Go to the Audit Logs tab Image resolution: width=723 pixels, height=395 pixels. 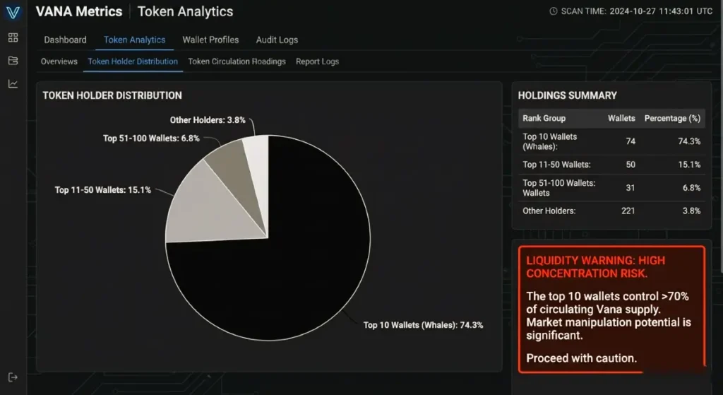tap(277, 40)
